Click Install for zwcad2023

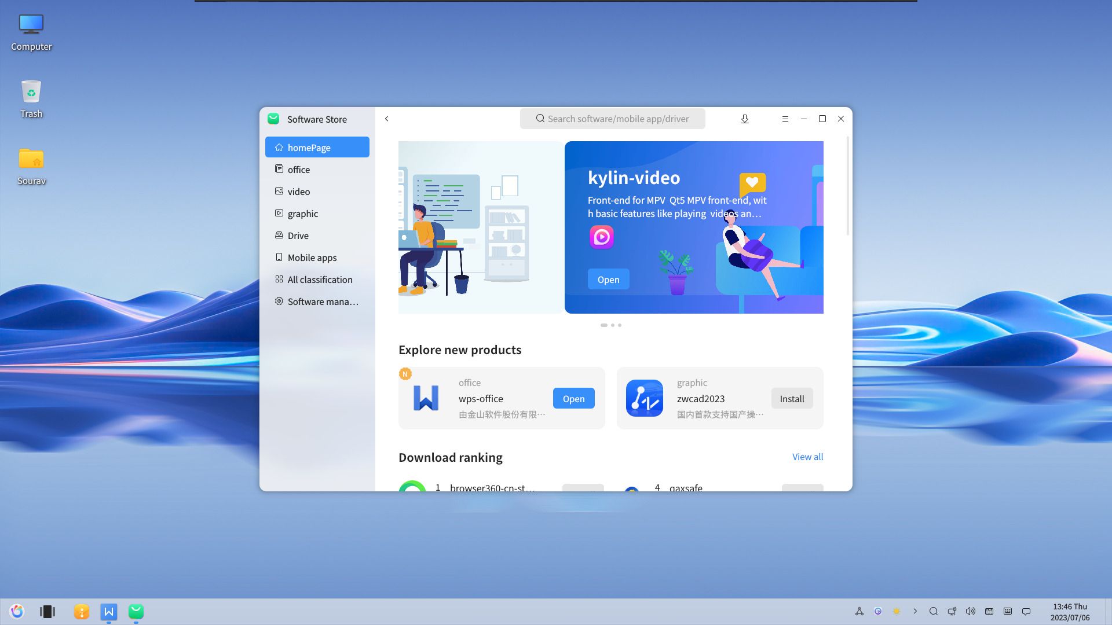point(792,398)
